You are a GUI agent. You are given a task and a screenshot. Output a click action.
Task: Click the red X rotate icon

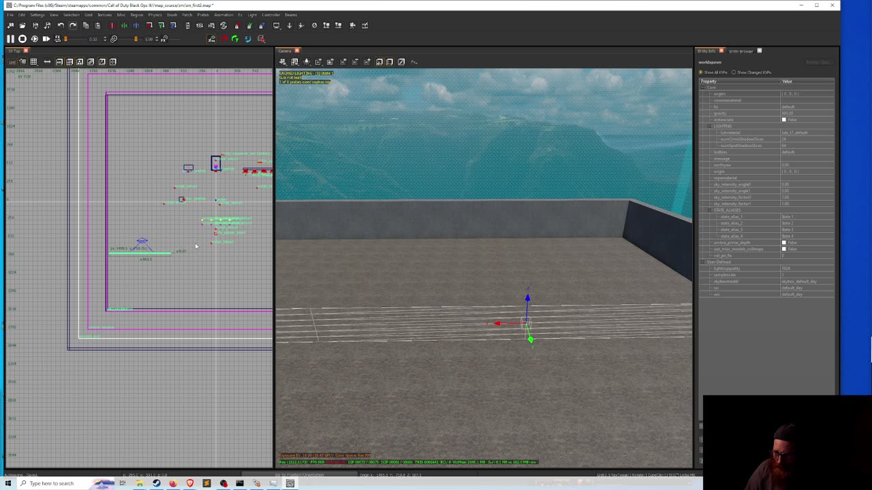pos(149,25)
